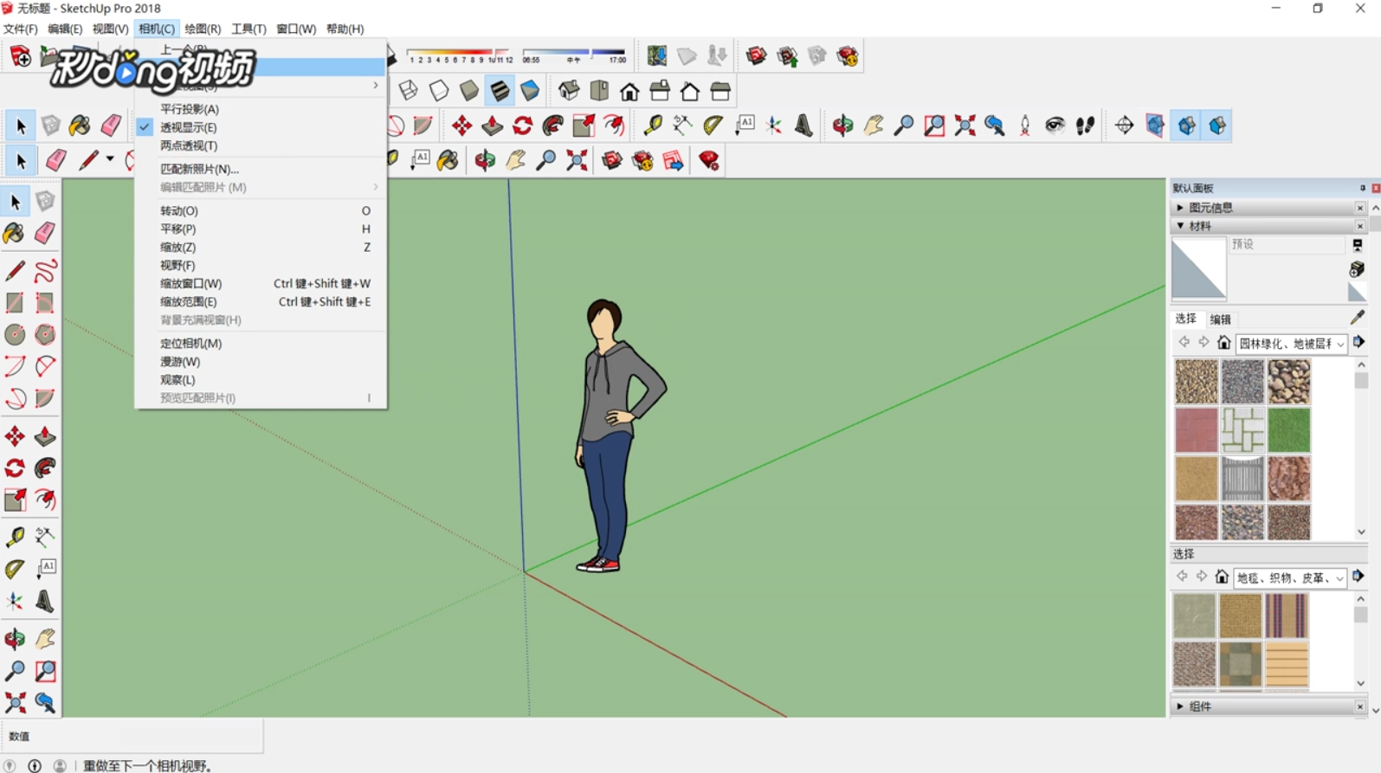
Task: Create a new material with the box icon
Action: (1357, 269)
